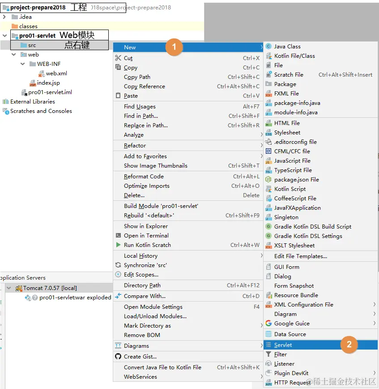
Task: Choose Open Module Settings
Action: 188,307
